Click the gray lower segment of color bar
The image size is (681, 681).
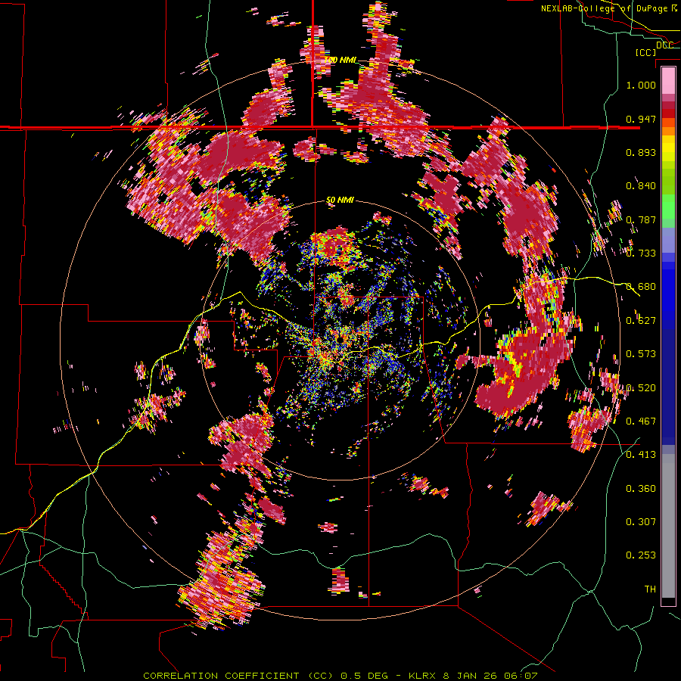click(x=668, y=526)
